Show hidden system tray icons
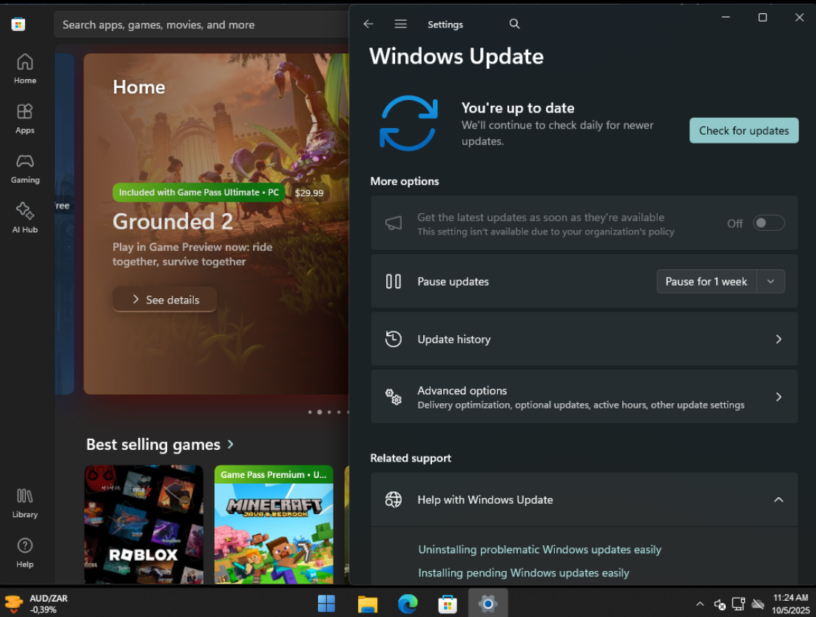816x617 pixels. (x=700, y=604)
